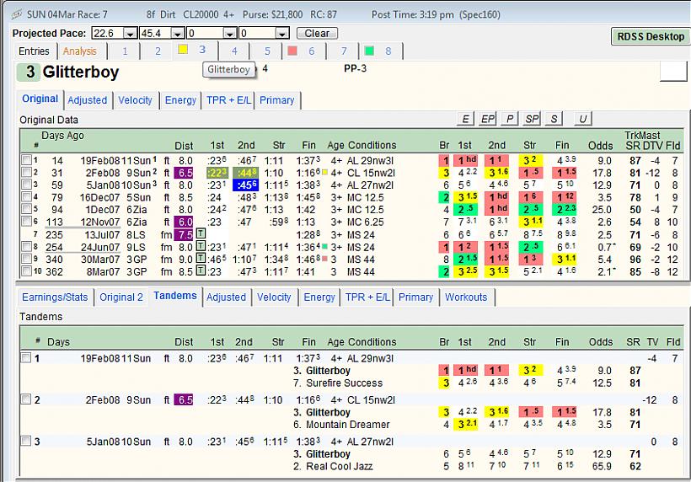Click the green square marker on tab 8
The width and height of the screenshot is (691, 482).
[x=369, y=51]
